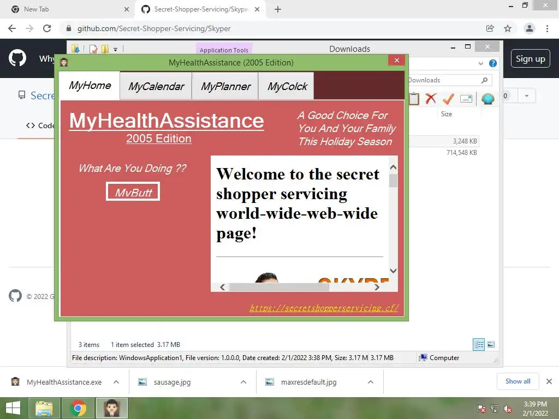The width and height of the screenshot is (559, 419).
Task: Click the left arrow of the horizontal scrollbar
Action: click(223, 287)
